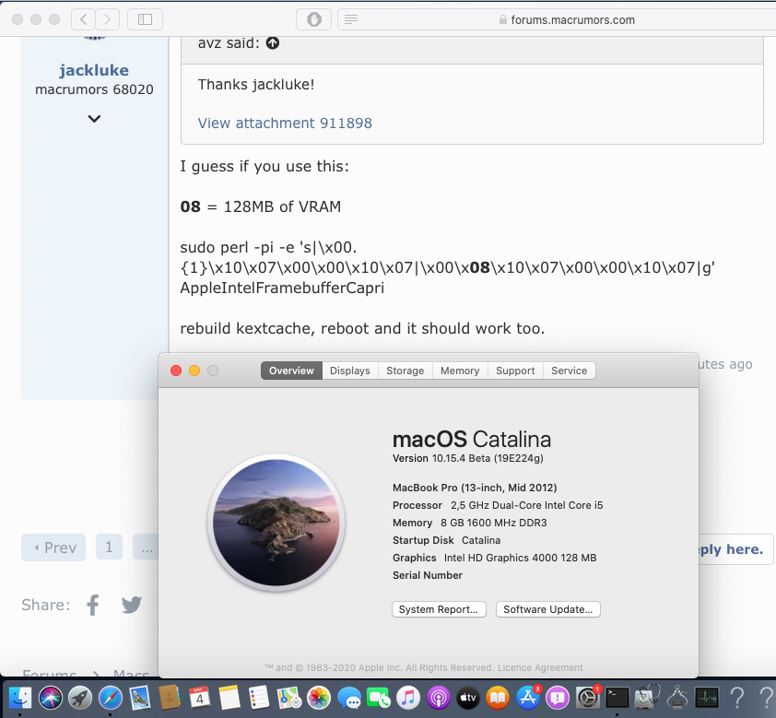This screenshot has height=718, width=776.
Task: Open the caliper-shaped utility icon in Dock
Action: tap(677, 698)
